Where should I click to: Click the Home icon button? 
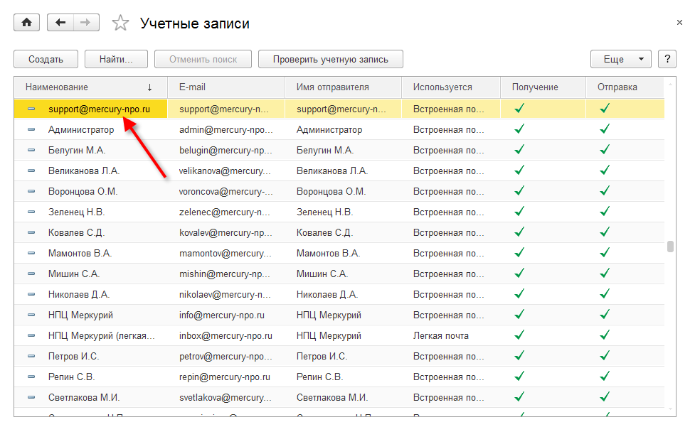tap(27, 23)
